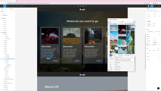The width and height of the screenshot is (161, 91).
Task: Click Read More button on first card
Action: (55, 61)
